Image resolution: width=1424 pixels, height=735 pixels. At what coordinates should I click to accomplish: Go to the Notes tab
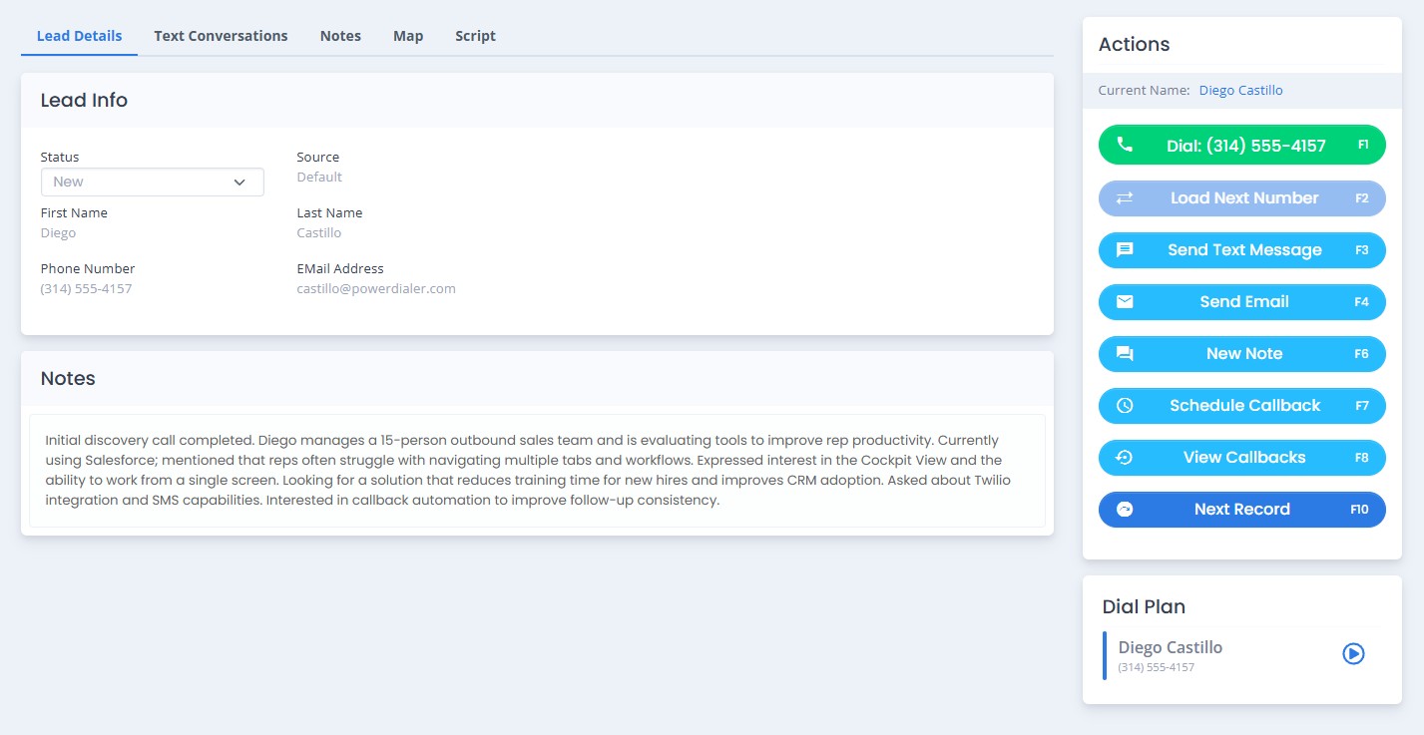340,36
